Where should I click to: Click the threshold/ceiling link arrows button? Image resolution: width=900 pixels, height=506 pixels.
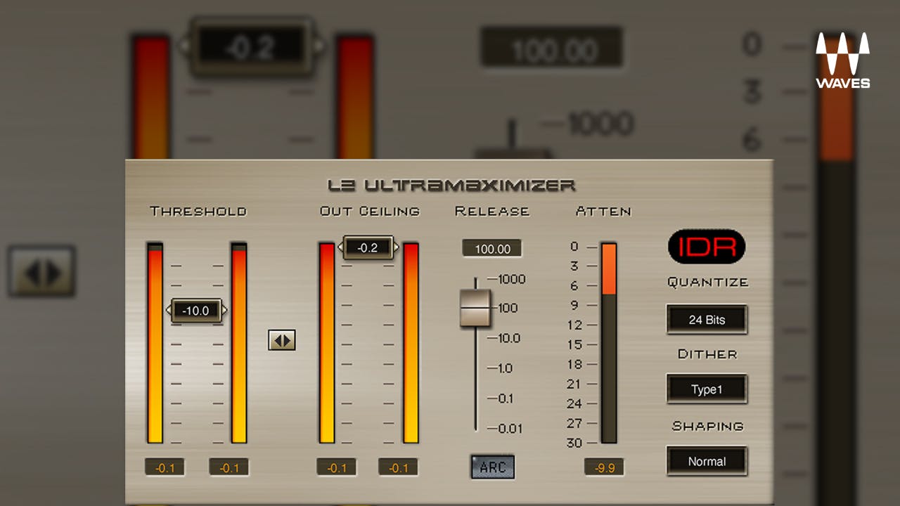point(282,340)
